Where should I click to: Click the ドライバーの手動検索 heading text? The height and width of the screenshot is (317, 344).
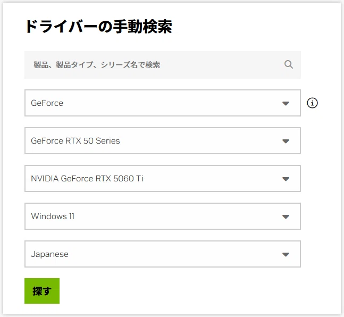99,27
